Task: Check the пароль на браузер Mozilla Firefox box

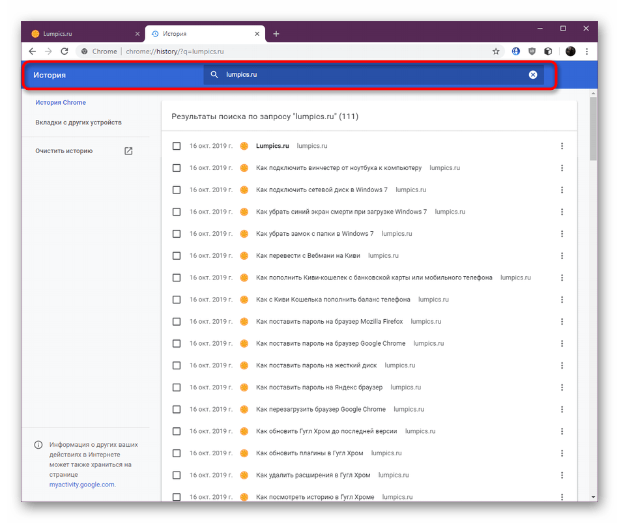Action: coord(177,322)
